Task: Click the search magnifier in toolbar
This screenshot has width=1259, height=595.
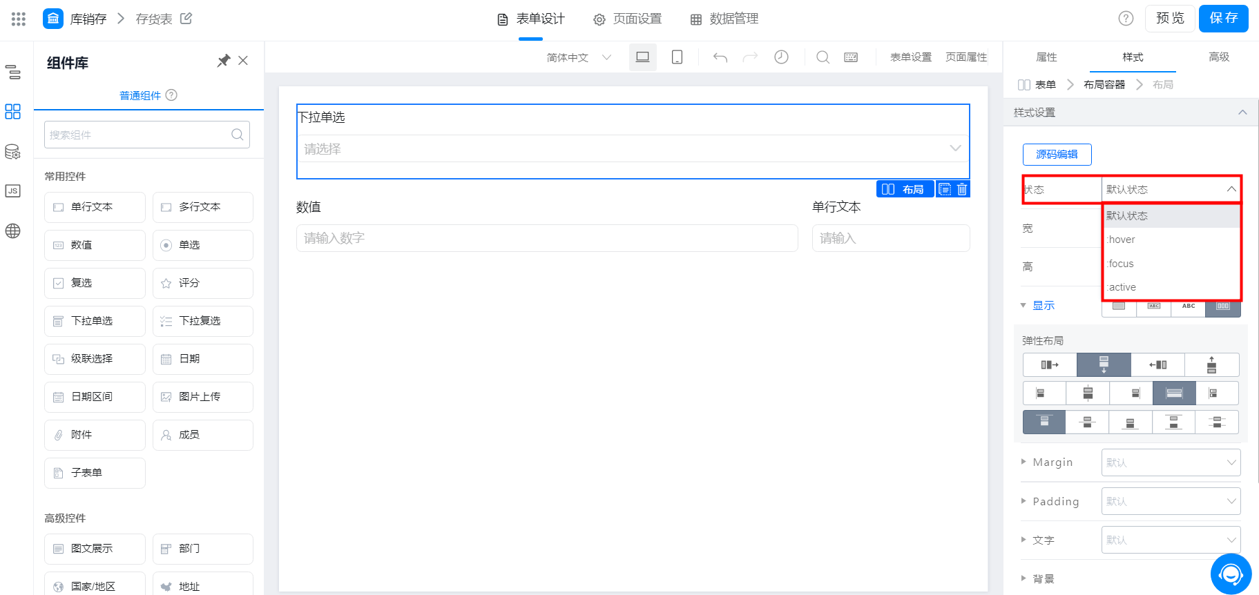Action: pos(823,57)
